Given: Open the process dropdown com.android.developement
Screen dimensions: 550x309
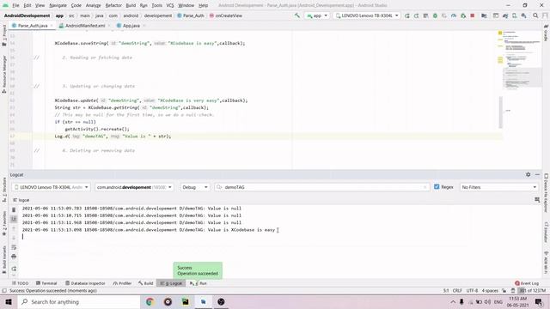Looking at the screenshot, I should [134, 187].
